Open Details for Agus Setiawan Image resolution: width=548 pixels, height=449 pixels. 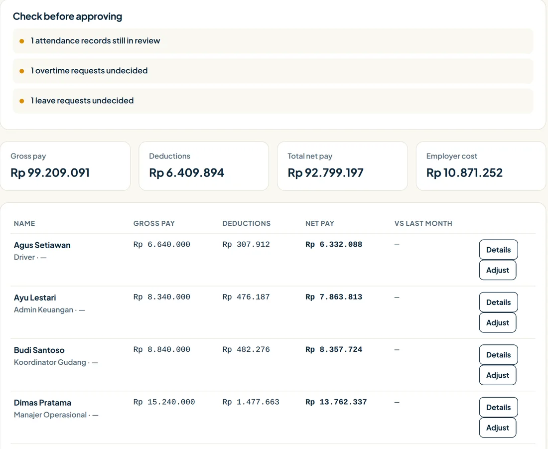point(498,250)
